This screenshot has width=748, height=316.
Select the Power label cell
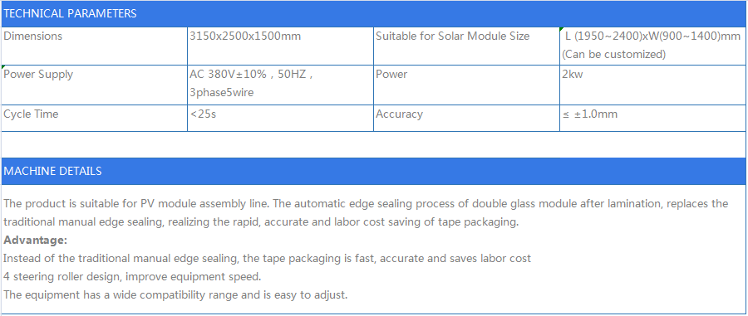pos(466,85)
